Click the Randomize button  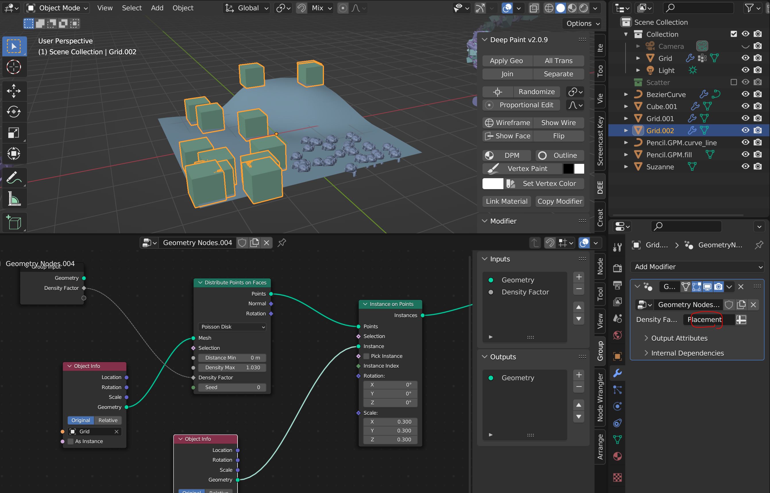(537, 92)
